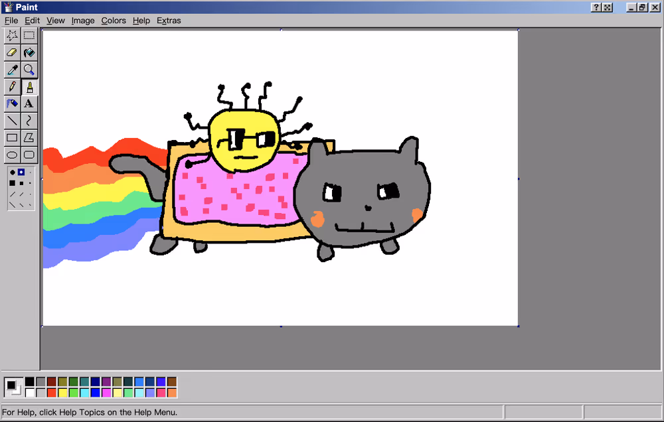
Task: Select the Curve tool
Action: (x=29, y=121)
